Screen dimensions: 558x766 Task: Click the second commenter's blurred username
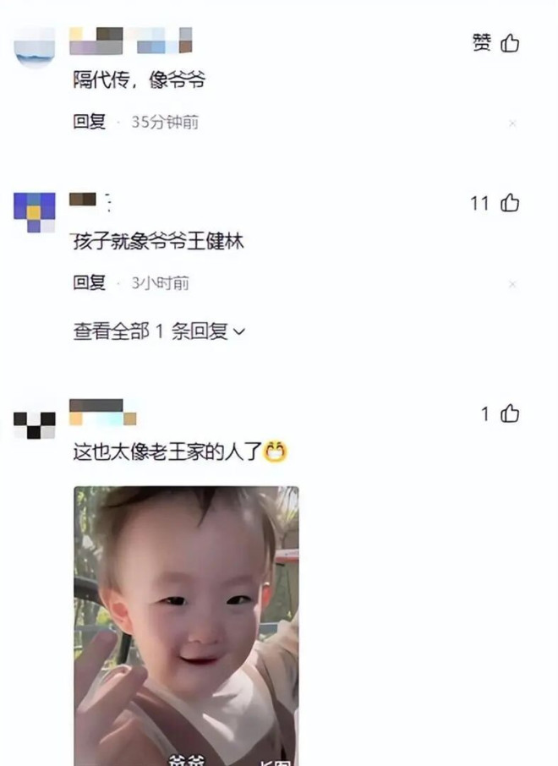click(90, 202)
